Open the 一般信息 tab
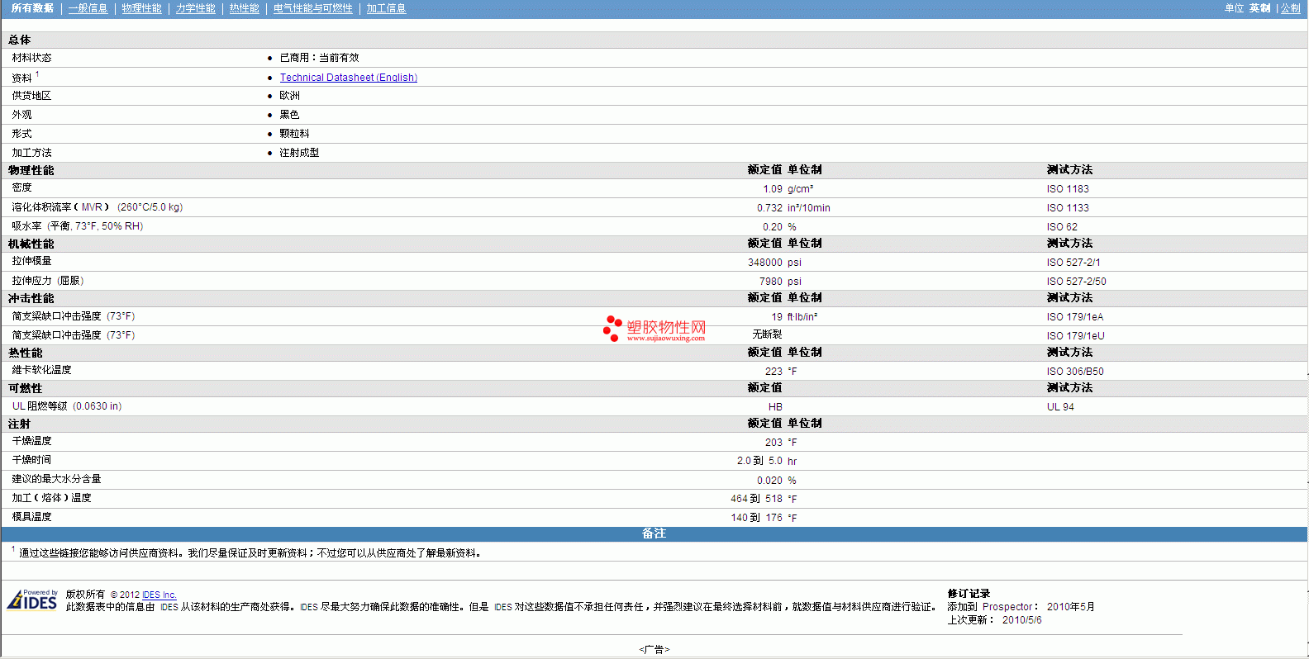 point(88,8)
